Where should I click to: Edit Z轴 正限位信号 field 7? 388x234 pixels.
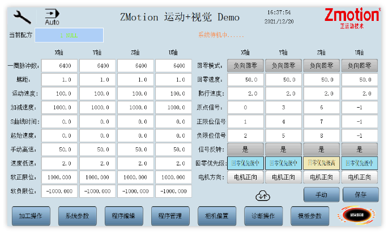pyautogui.click(x=321, y=122)
